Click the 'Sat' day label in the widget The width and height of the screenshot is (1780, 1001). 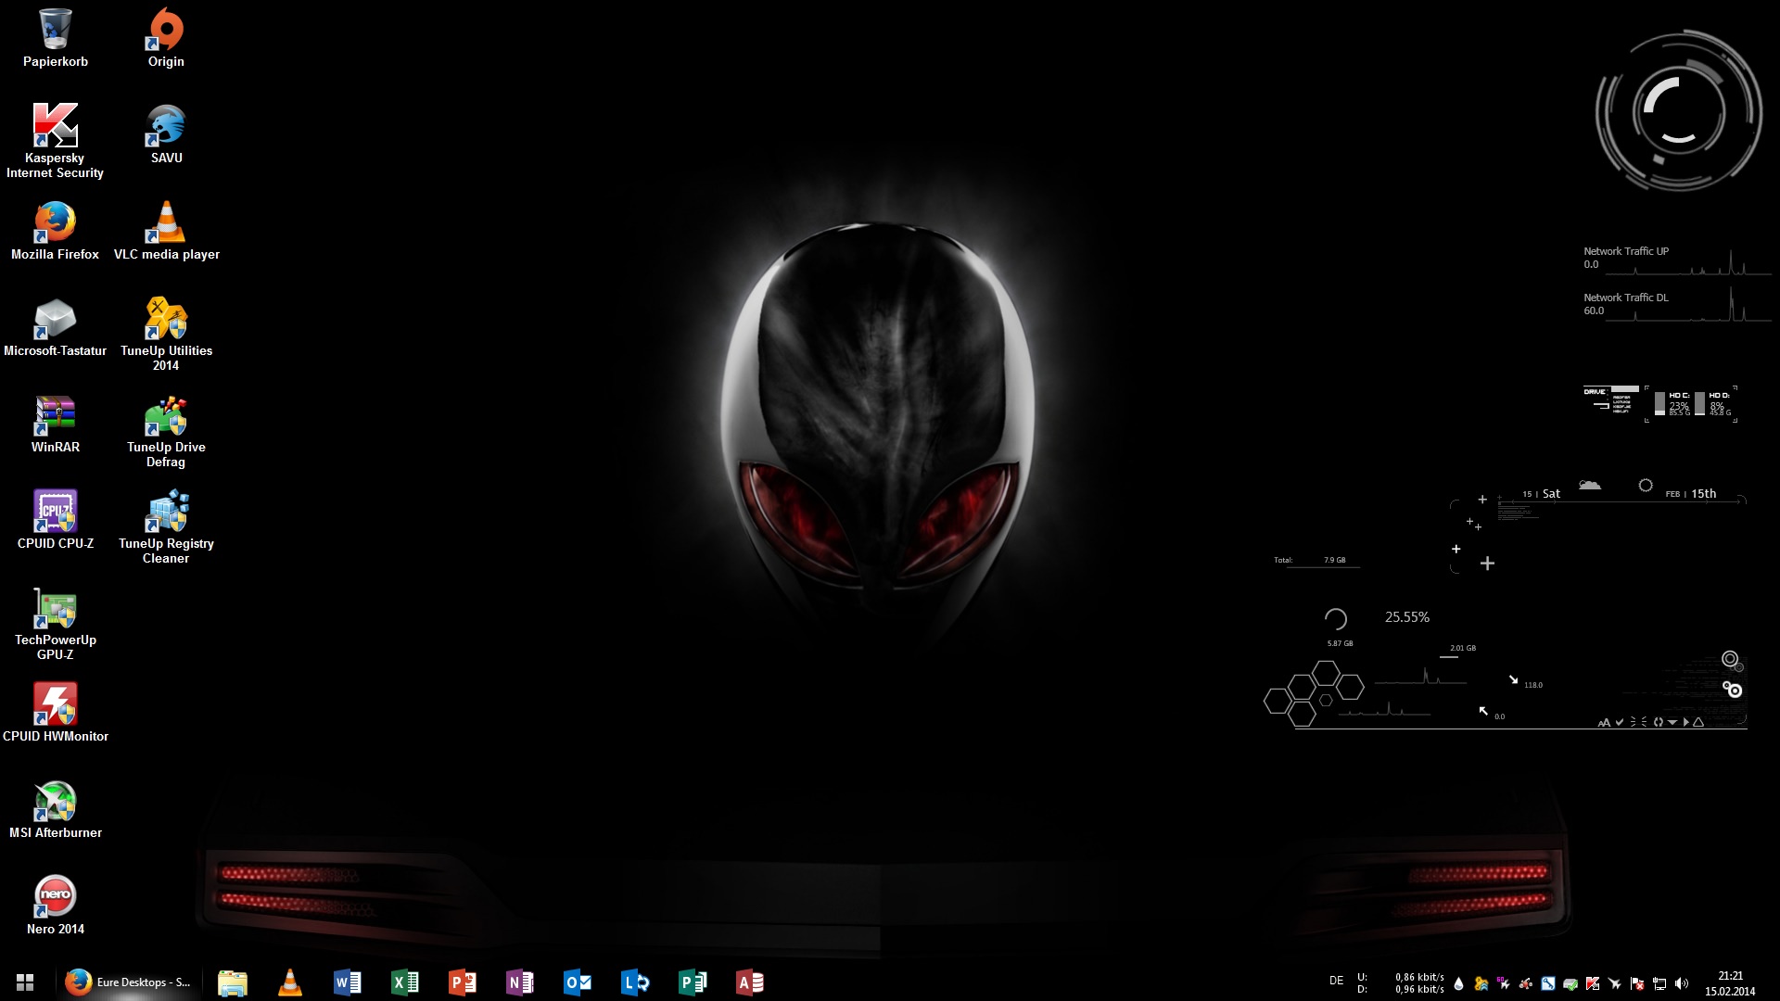point(1551,494)
